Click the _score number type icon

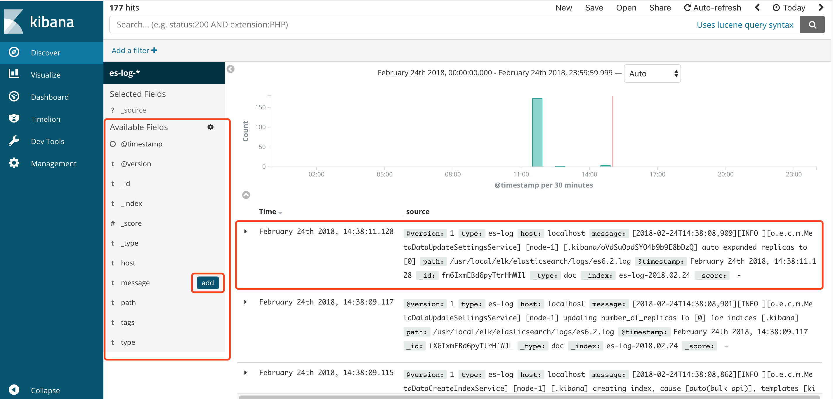(x=112, y=223)
